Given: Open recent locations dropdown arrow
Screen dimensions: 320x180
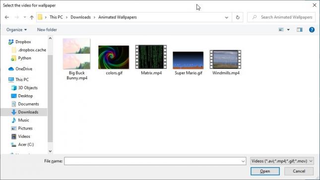Looking at the screenshot, I should 25,17.
